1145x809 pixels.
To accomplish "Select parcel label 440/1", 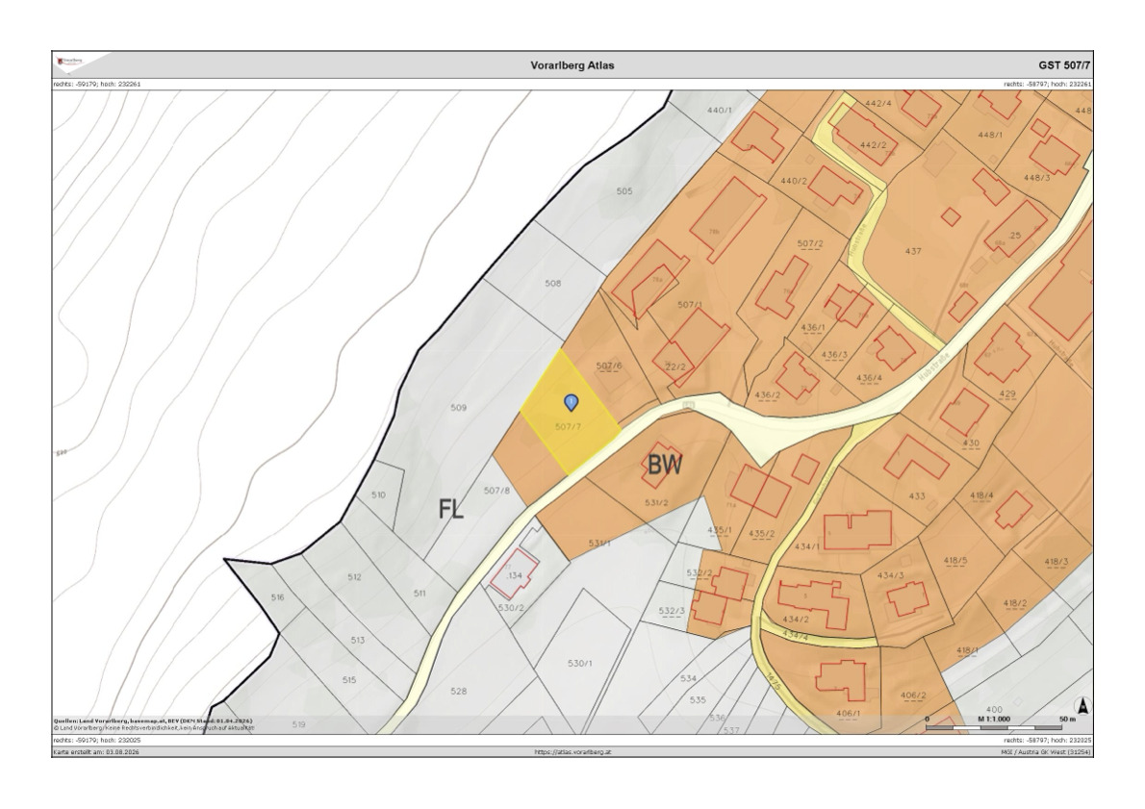I will pos(720,111).
